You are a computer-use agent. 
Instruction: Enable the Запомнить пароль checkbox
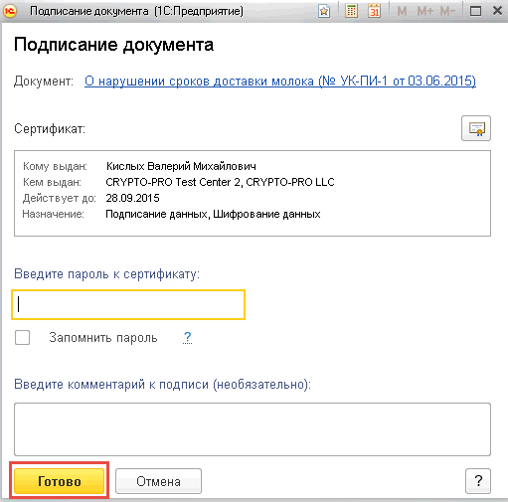coord(22,337)
